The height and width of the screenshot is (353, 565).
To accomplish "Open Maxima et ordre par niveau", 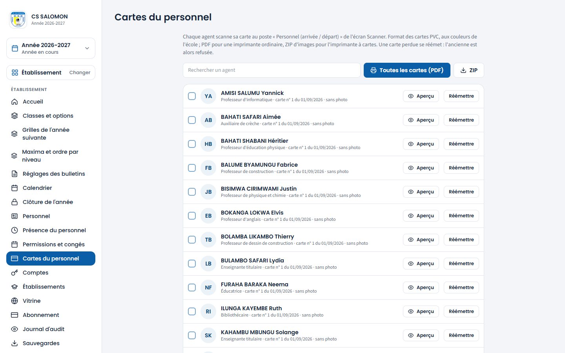I will 51,156.
